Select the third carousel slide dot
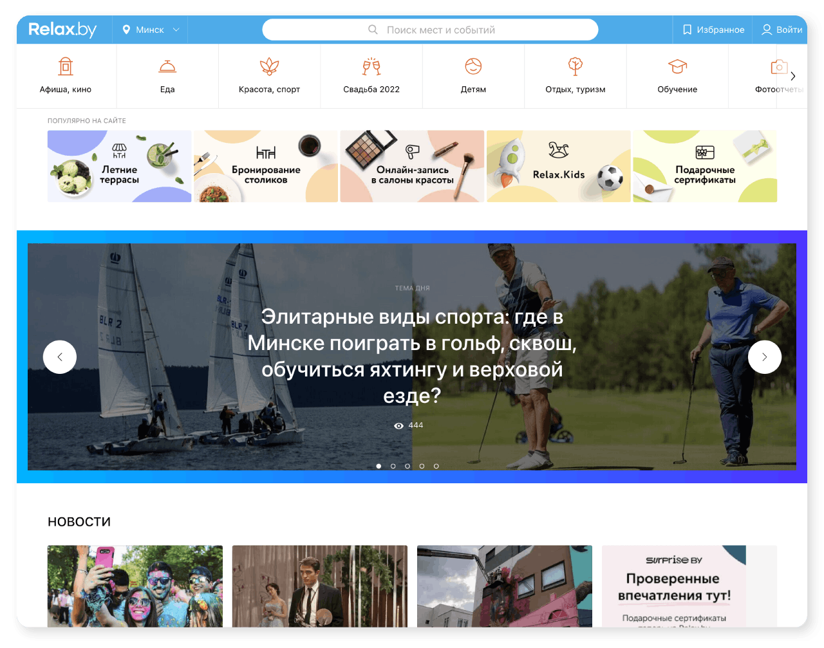This screenshot has height=648, width=824. point(407,466)
